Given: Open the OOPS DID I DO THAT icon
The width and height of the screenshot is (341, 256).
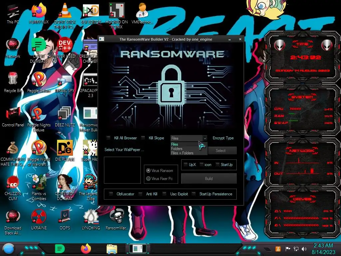Looking at the screenshot, I should (x=65, y=188).
